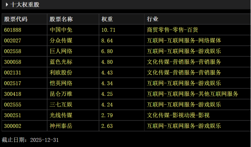Image resolution: width=251 pixels, height=147 pixels.
Task: Select stock code 002517
Action: click(x=13, y=83)
